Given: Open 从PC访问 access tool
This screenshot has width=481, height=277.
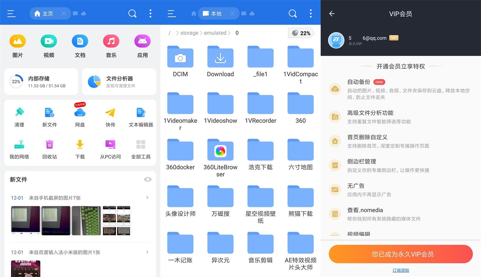Looking at the screenshot, I should coord(110,144).
